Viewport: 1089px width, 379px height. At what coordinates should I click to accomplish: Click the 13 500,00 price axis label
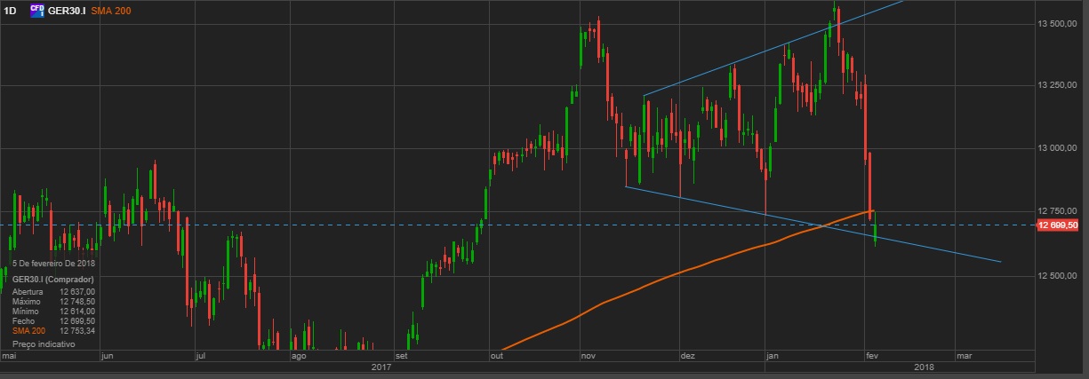pyautogui.click(x=1059, y=22)
